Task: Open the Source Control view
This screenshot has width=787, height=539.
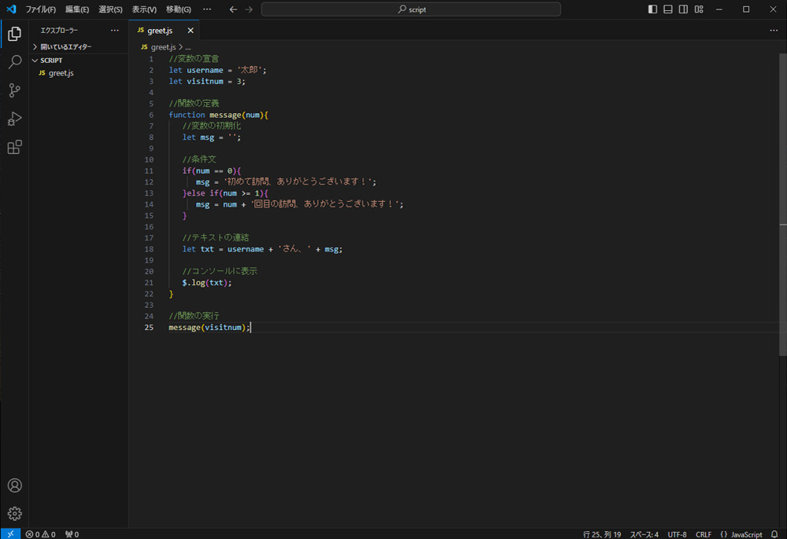Action: coord(14,90)
